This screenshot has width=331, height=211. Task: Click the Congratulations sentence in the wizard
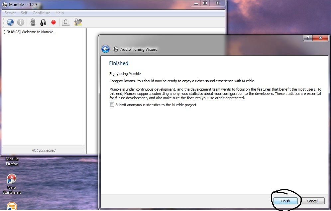click(182, 81)
